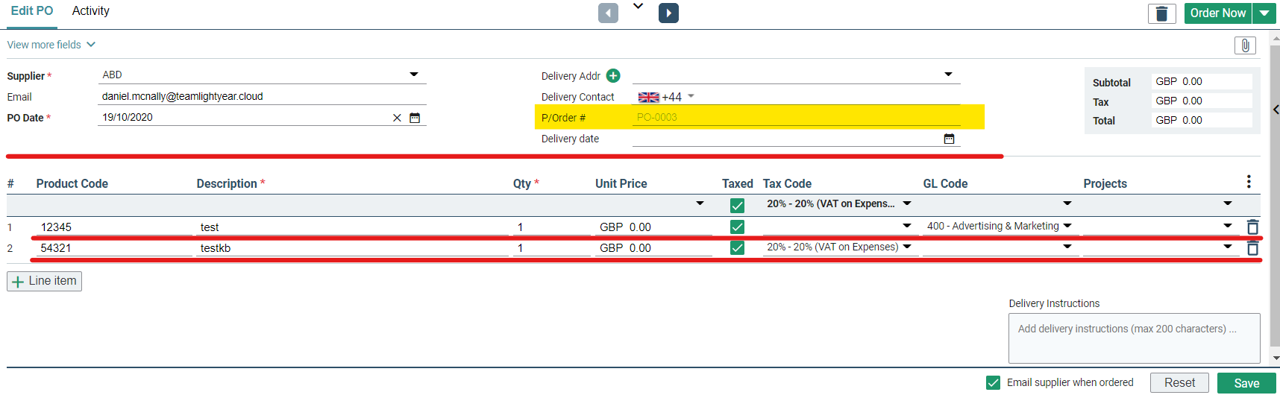1280x395 pixels.
Task: Go to next PO with right arrow
Action: 668,13
